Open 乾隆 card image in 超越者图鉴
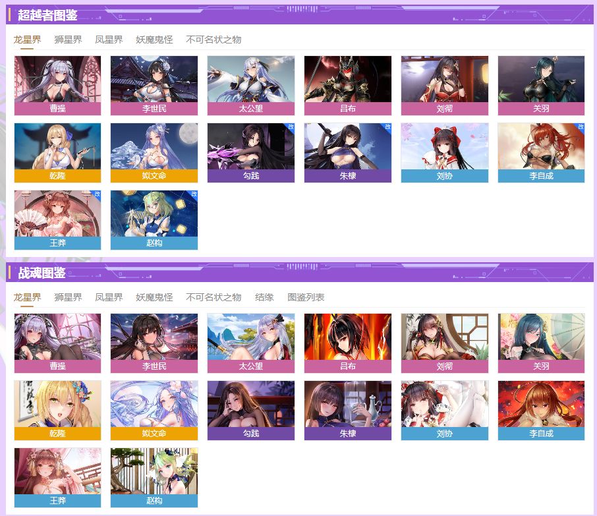The height and width of the screenshot is (516, 597). [x=57, y=146]
